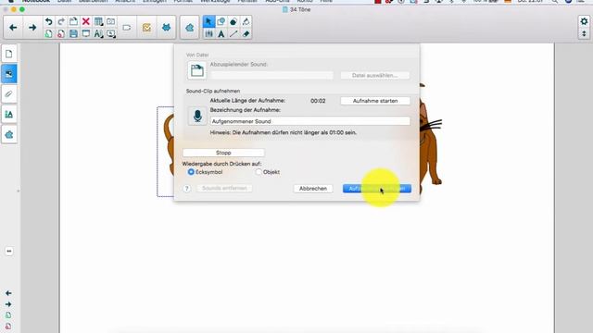Click the blue add-ons puzzle icon in toolbar

pos(166,28)
